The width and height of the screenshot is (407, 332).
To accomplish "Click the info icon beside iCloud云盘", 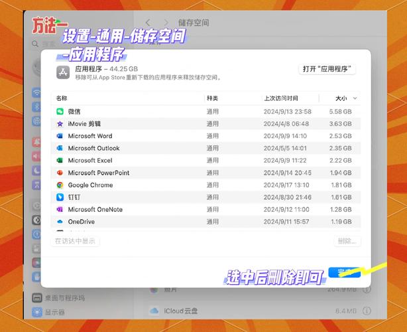I will point(367,311).
